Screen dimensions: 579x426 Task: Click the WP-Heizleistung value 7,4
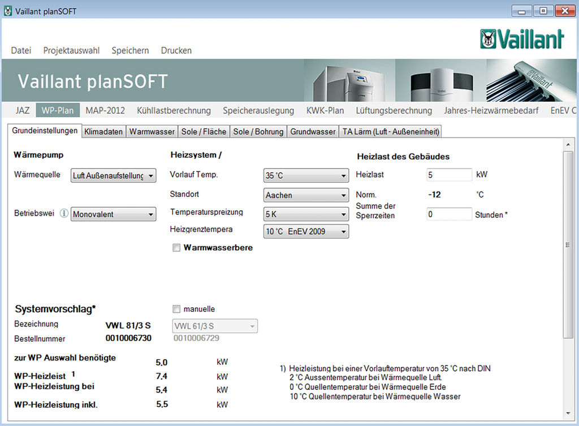click(x=162, y=376)
